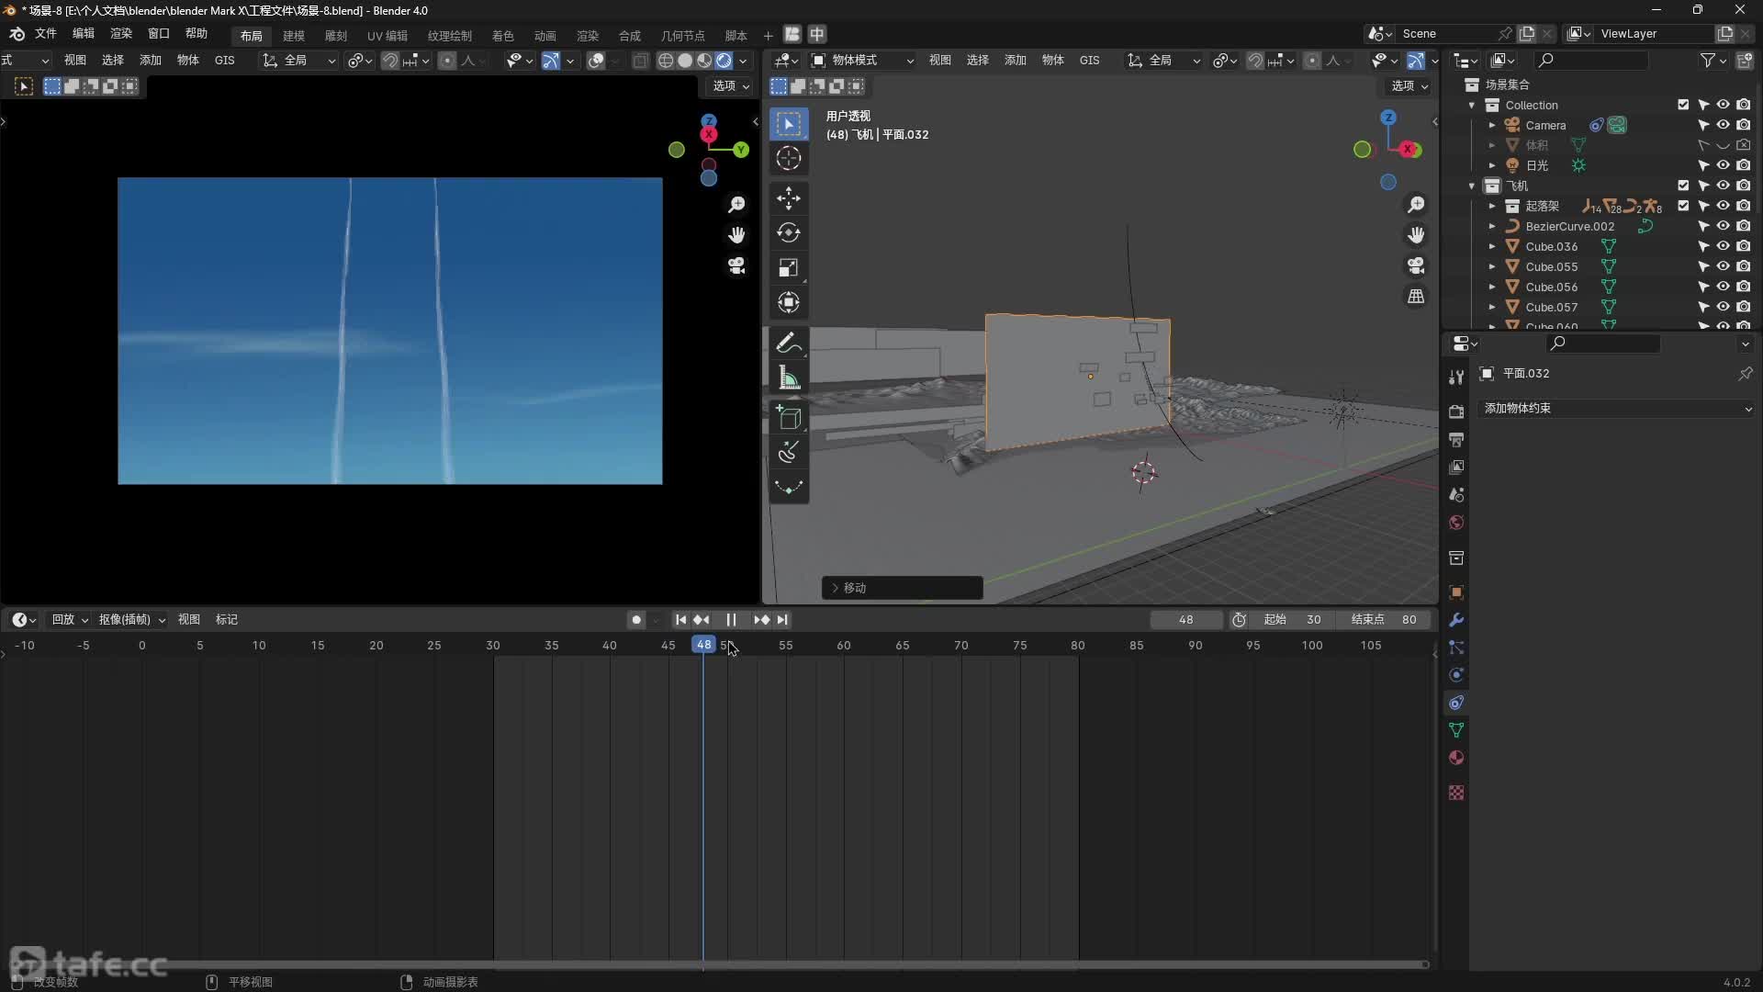Click the outliner search field

pyautogui.click(x=1592, y=61)
